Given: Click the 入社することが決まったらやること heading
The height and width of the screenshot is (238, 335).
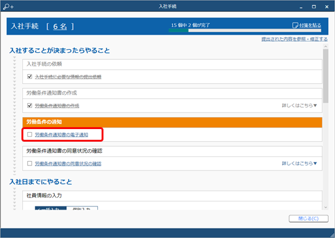Looking at the screenshot, I should click(59, 51).
